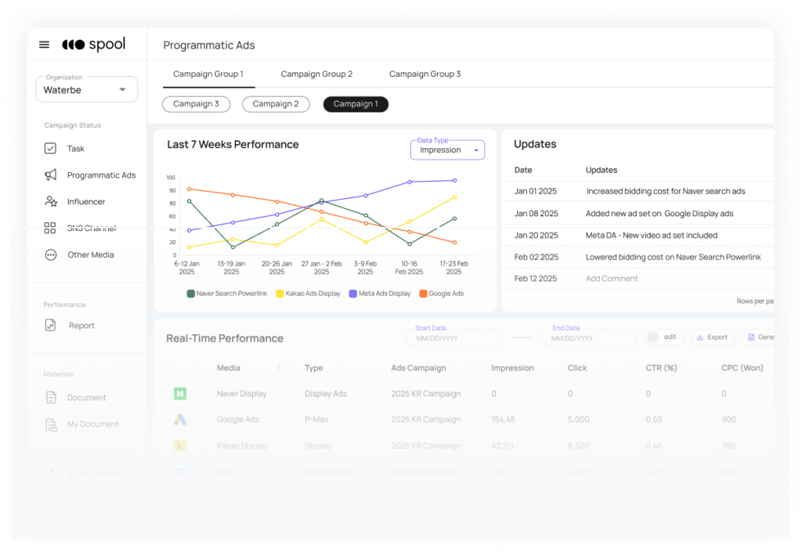Select the Campaign 3 pill
Screen dimensions: 802x552
[196, 104]
